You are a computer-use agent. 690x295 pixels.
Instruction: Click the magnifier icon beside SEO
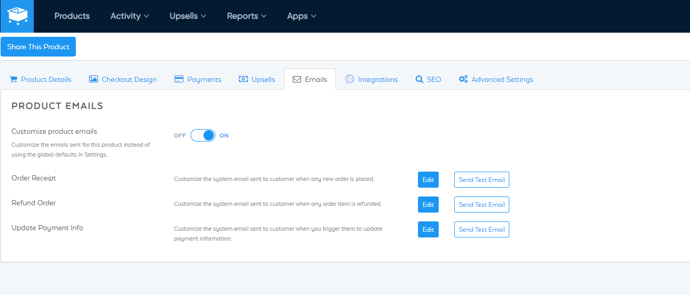click(x=419, y=79)
